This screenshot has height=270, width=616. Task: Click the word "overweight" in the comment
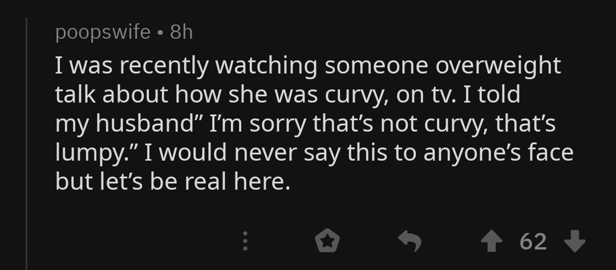point(498,66)
